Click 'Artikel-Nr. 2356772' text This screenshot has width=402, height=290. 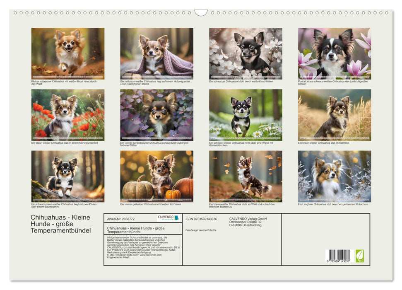coord(121,219)
